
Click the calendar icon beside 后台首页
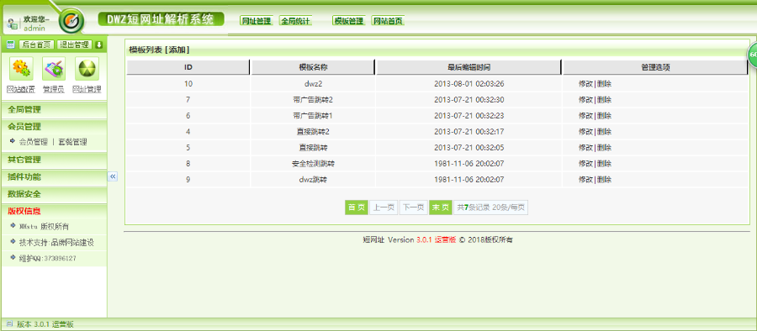point(11,45)
